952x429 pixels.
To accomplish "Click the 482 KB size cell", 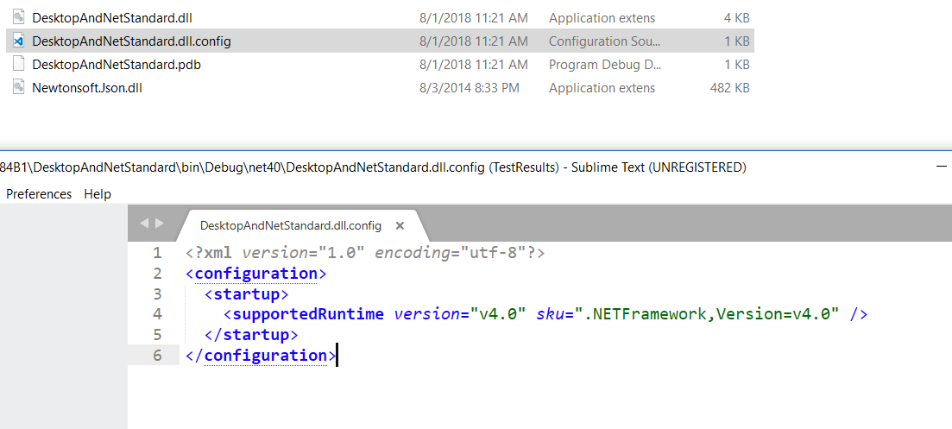I will pyautogui.click(x=730, y=88).
